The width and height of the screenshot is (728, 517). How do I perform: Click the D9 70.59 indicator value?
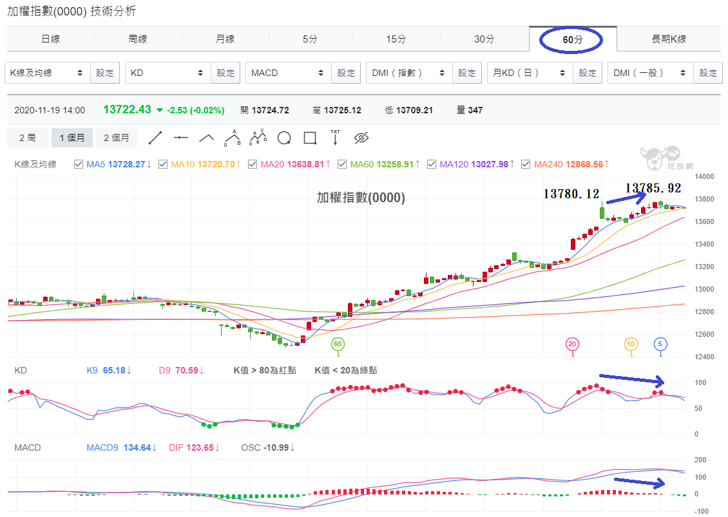pos(181,370)
